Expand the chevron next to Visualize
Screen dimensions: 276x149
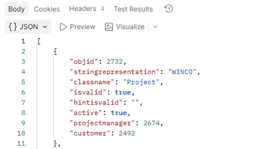coord(155,27)
